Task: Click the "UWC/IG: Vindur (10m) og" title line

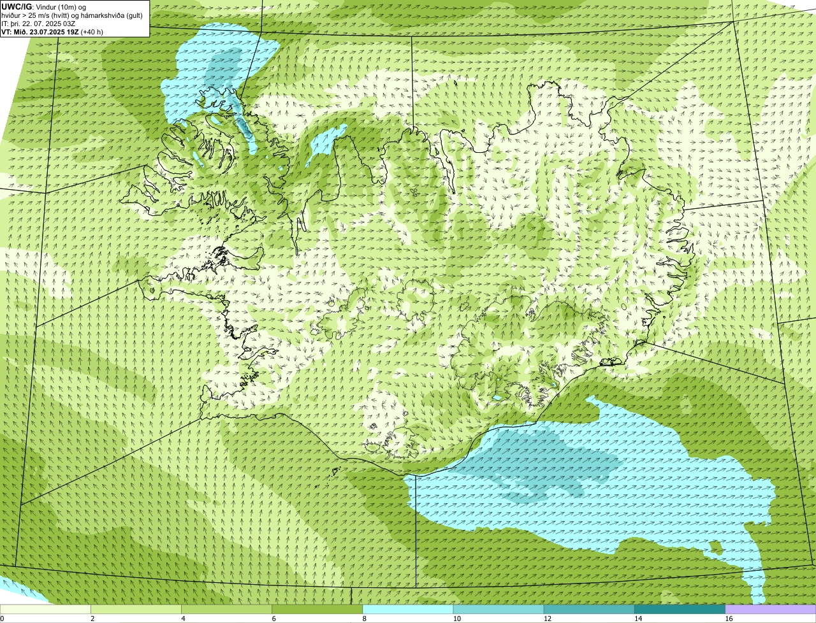Action: pos(43,7)
